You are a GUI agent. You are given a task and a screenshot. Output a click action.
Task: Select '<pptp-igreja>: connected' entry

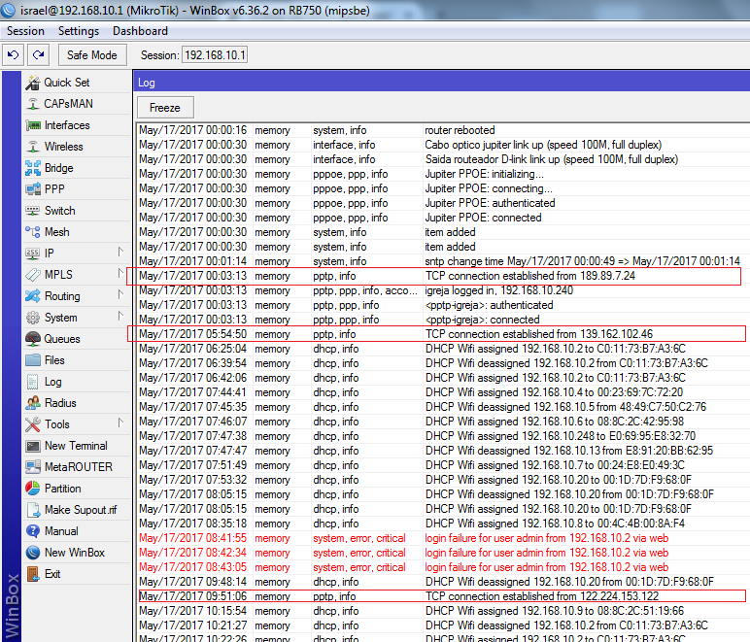coord(443,320)
